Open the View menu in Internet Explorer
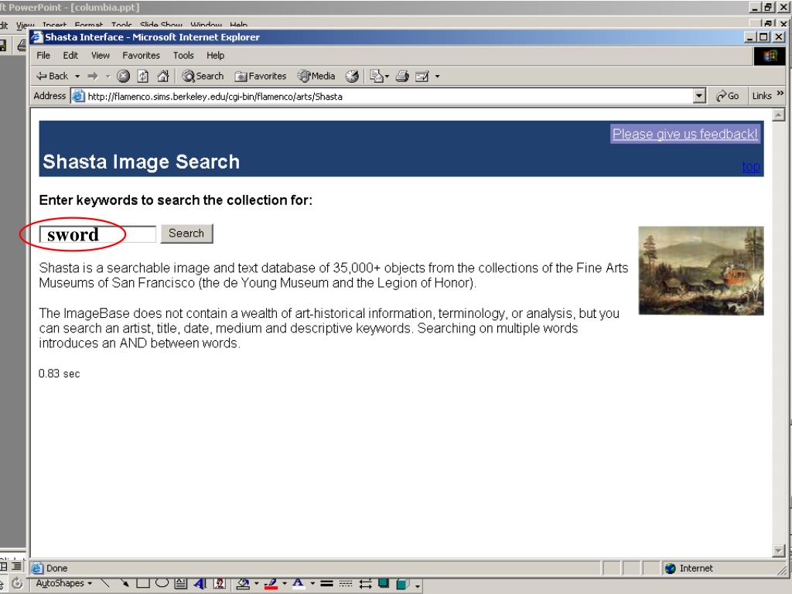This screenshot has width=792, height=594. pos(100,56)
